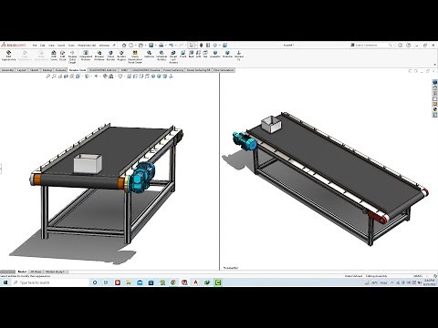This screenshot has height=328, width=438.
Task: Click the Help question-mark icon in the title bar
Action: point(409,45)
